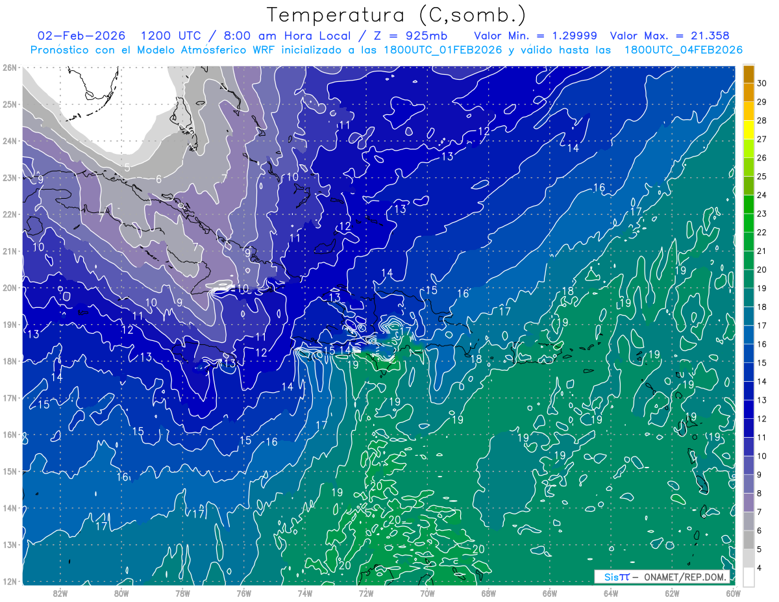This screenshot has height=602, width=779.
Task: Click latitude axis label "17N"
Action: tap(9, 397)
